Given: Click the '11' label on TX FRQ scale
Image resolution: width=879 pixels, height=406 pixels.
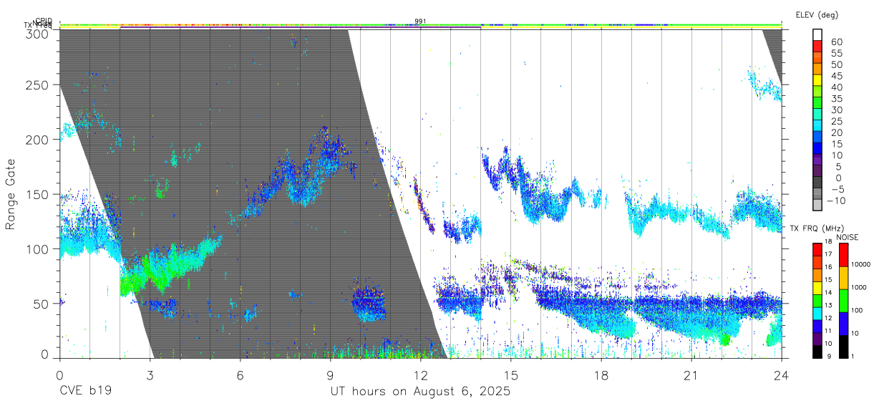Looking at the screenshot, I should 828,331.
